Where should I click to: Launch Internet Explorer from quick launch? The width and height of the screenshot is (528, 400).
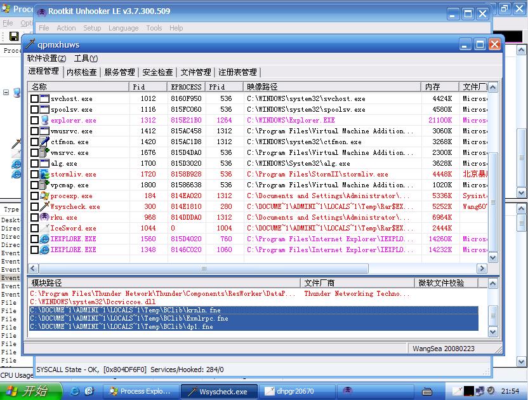pos(74,391)
